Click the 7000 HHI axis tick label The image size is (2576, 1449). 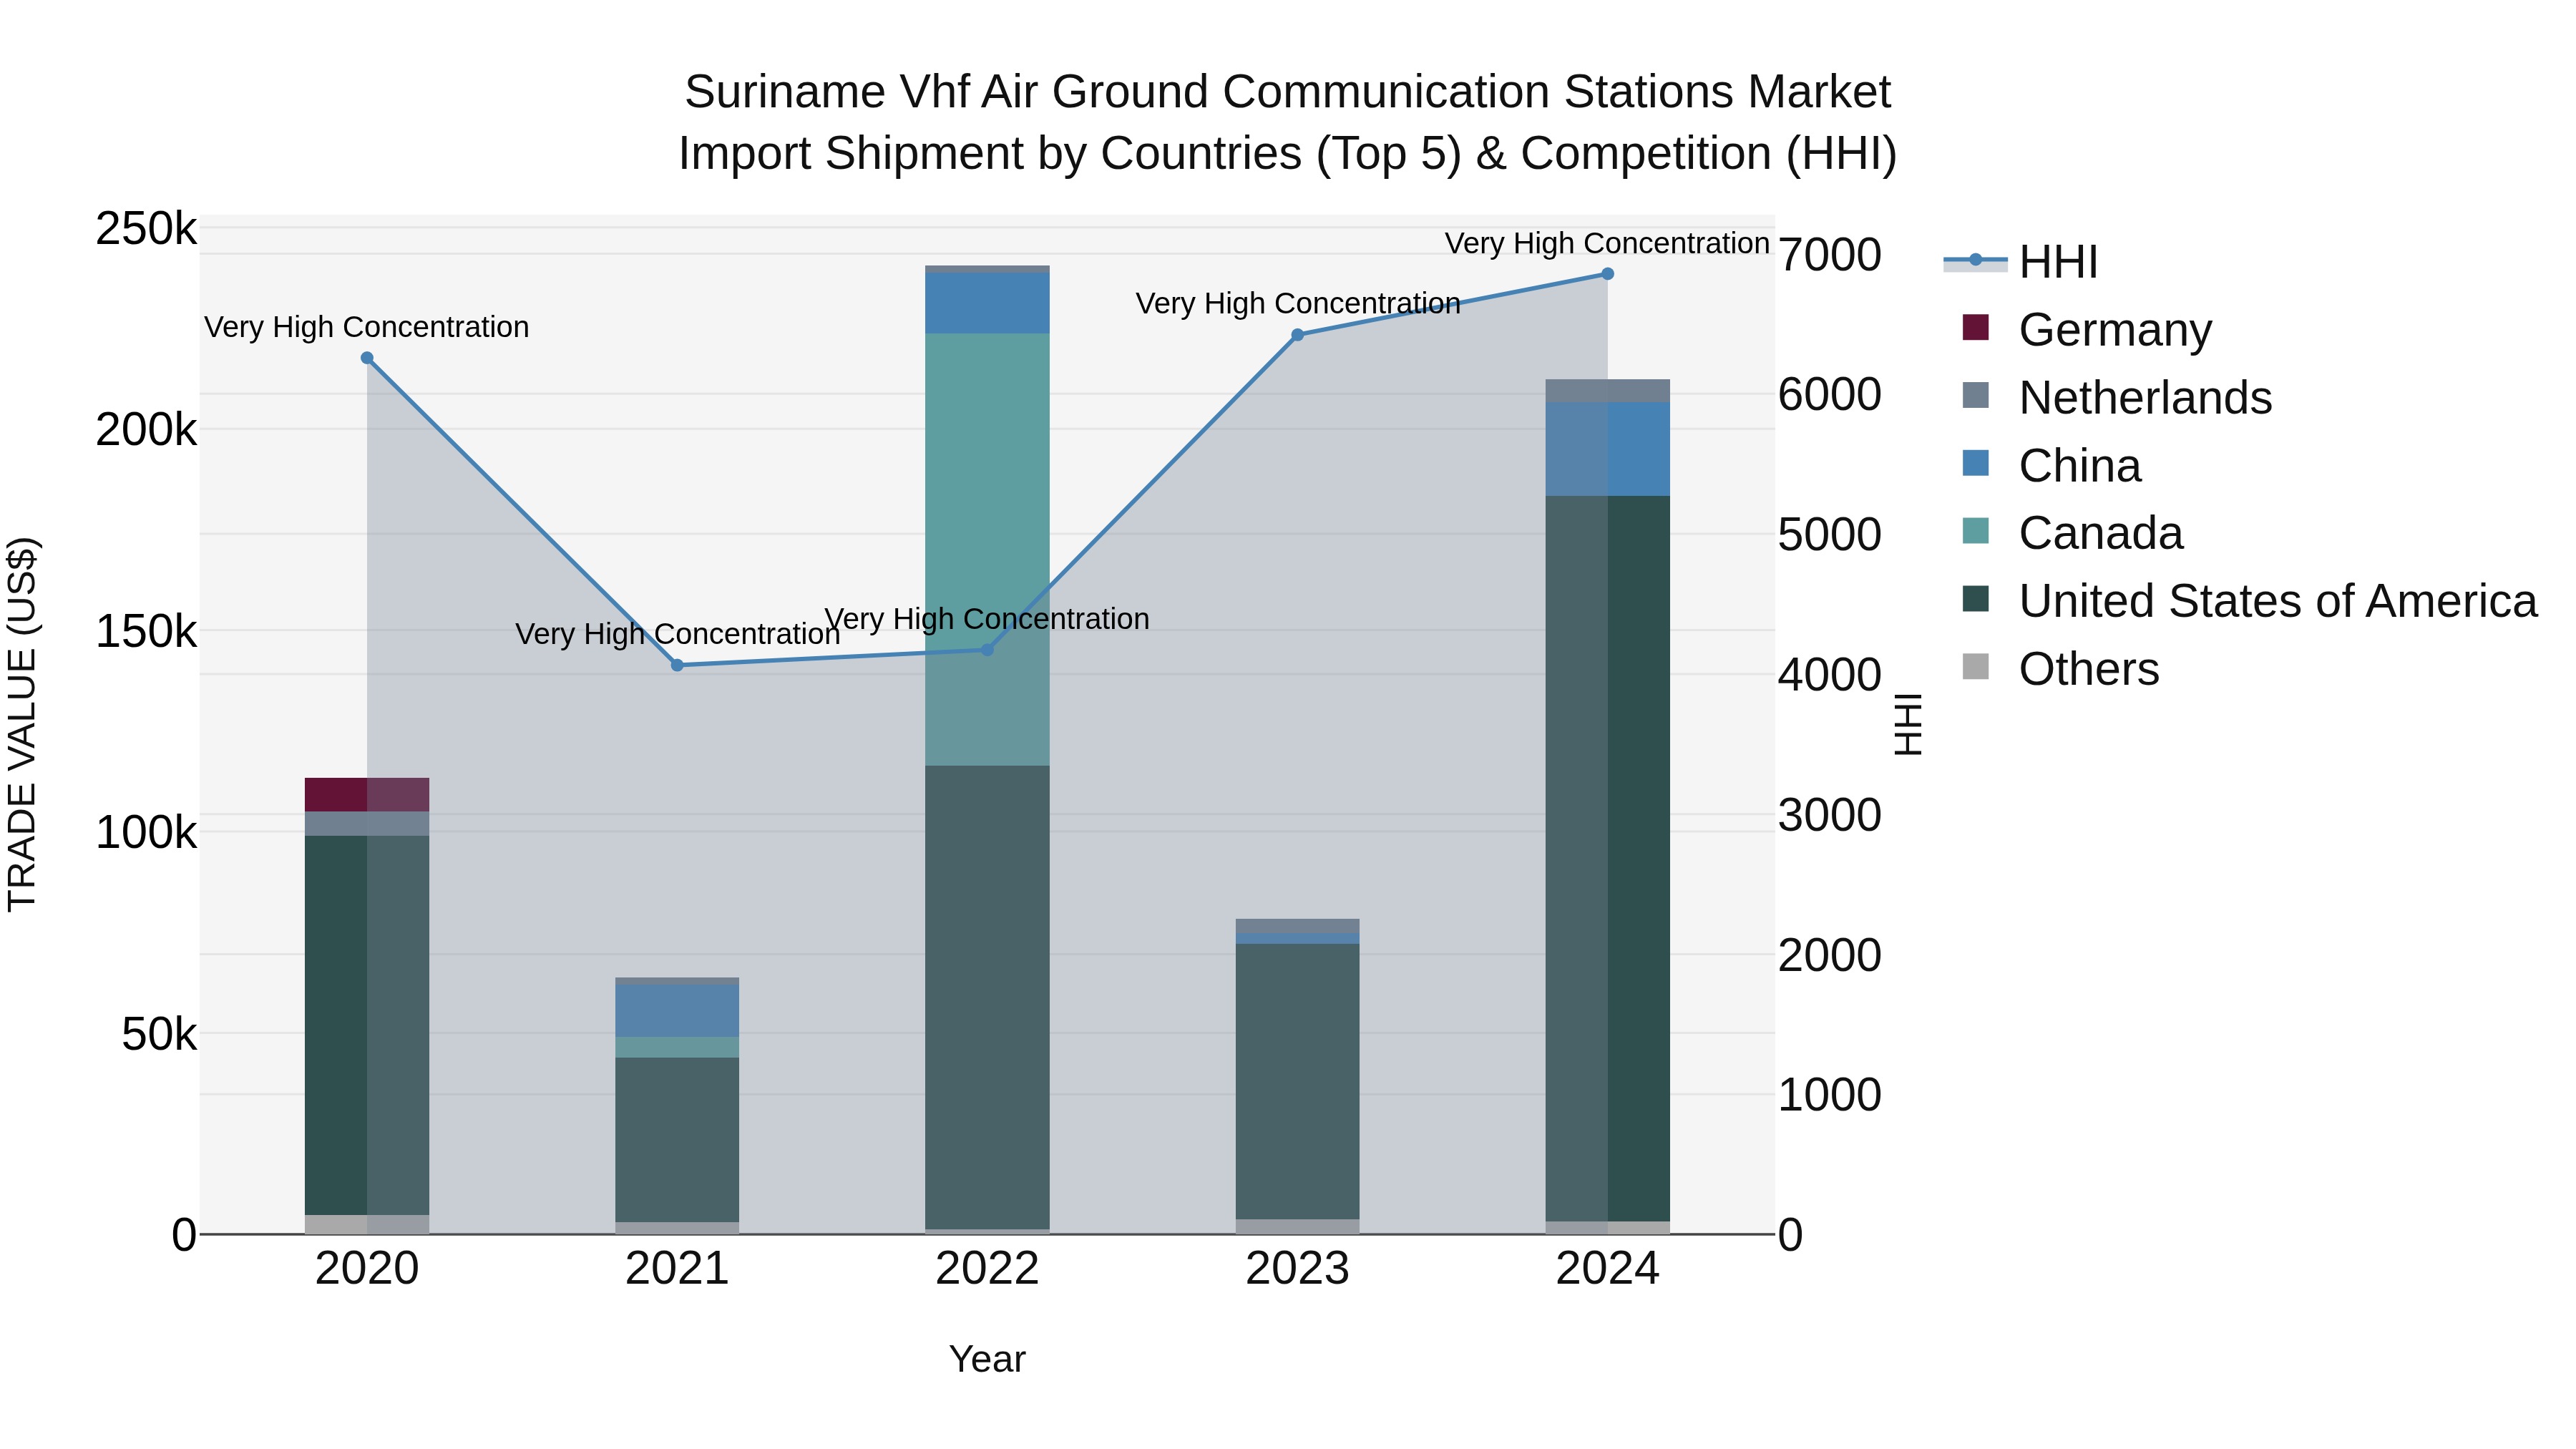pyautogui.click(x=1830, y=254)
